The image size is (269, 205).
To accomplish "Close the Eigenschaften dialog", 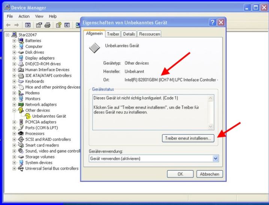I will [221, 22].
